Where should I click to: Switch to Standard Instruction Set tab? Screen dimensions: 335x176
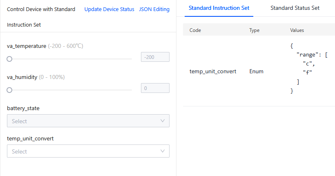(219, 8)
